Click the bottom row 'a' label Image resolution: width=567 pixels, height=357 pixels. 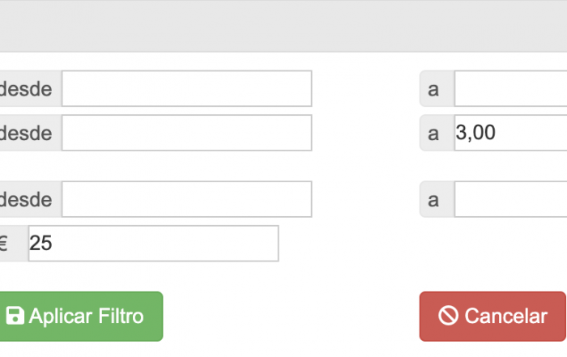(435, 199)
